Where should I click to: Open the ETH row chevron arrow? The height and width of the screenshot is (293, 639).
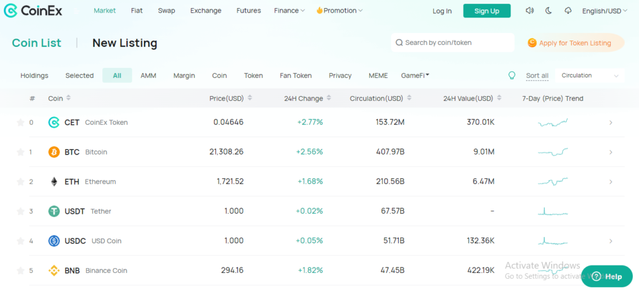point(610,182)
